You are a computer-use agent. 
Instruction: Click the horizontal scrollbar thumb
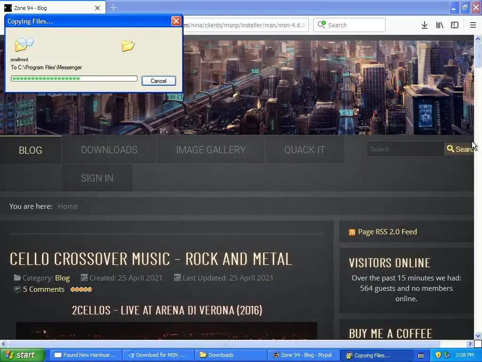[x=224, y=344]
